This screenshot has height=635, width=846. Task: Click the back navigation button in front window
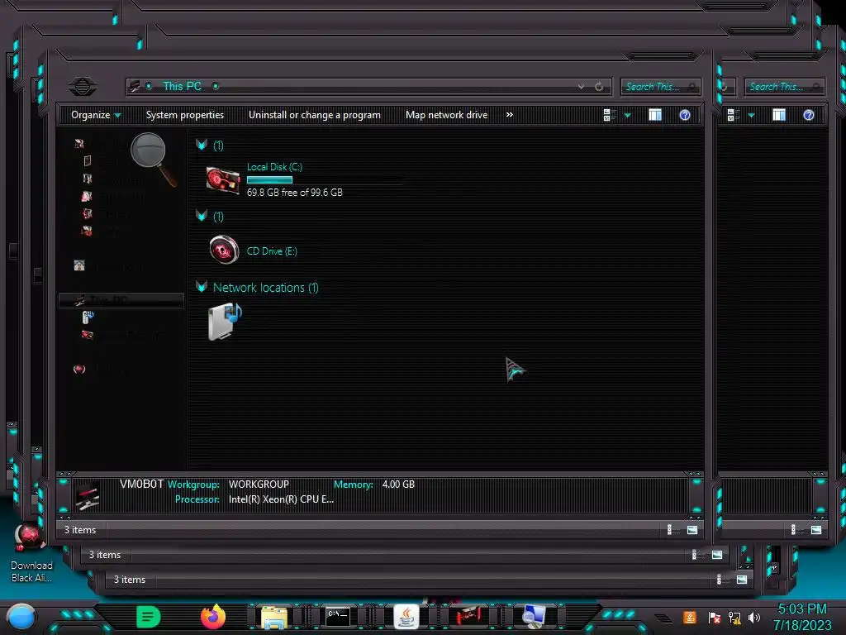tap(82, 86)
